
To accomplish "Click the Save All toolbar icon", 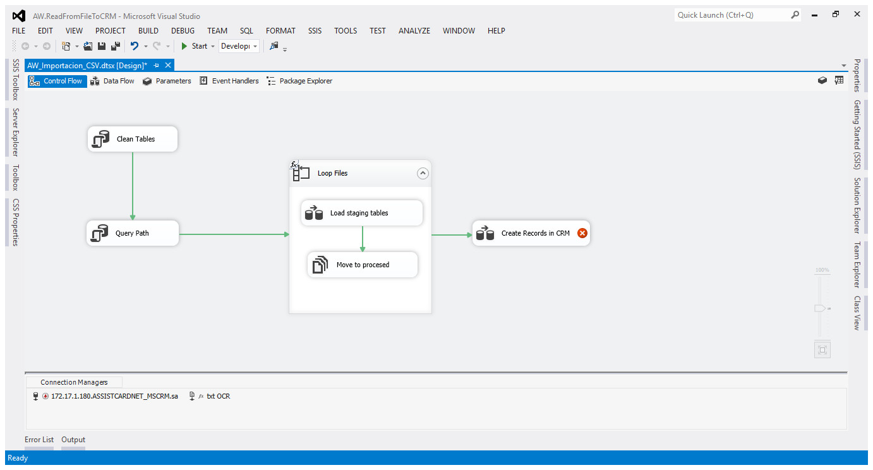I will (x=116, y=46).
